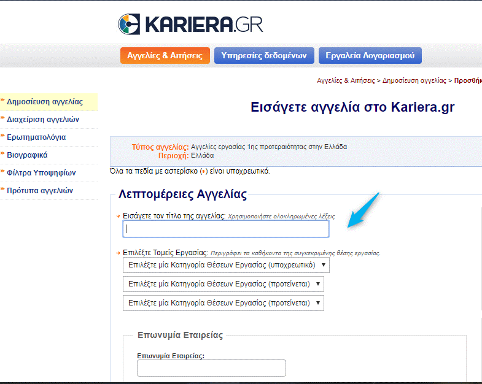Open the Αγγελίες & Αιτήσεις tab
This screenshot has width=482, height=384.
pyautogui.click(x=165, y=55)
